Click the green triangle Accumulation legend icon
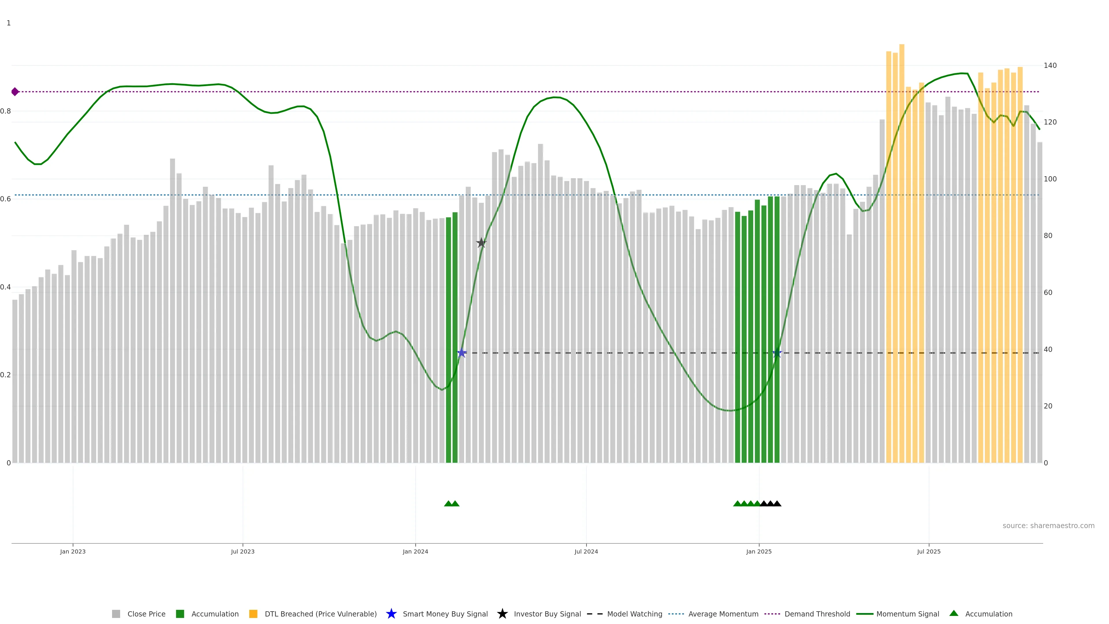 954,613
